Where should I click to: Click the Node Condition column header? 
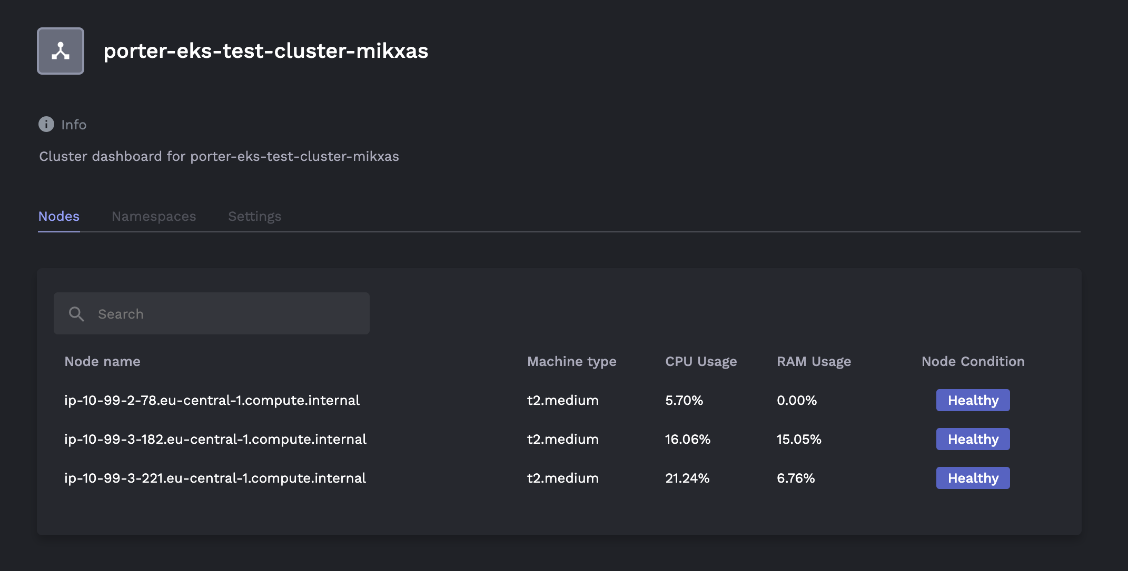pos(973,361)
